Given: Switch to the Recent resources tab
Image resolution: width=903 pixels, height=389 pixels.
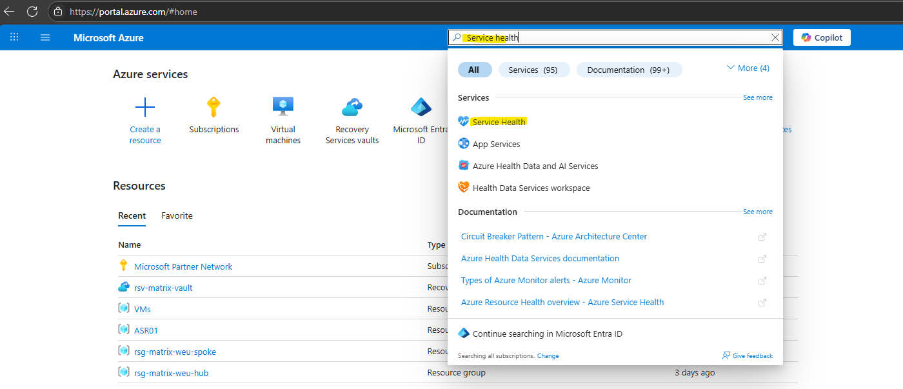Looking at the screenshot, I should (132, 215).
